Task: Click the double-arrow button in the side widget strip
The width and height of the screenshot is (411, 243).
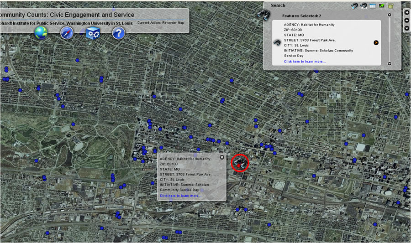Action: click(x=407, y=12)
